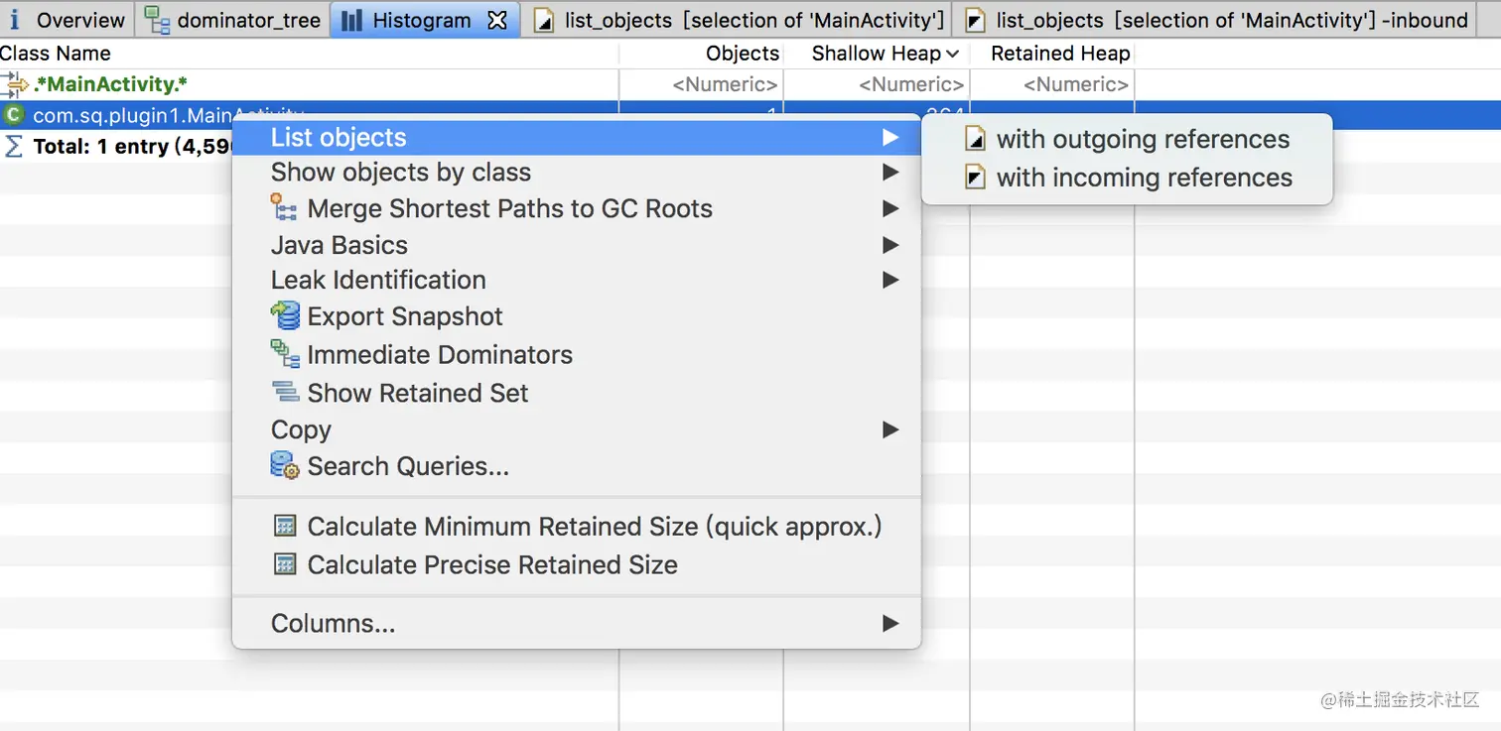1501x731 pixels.
Task: Click the calculator icon for Precise Retained Size
Action: [285, 564]
